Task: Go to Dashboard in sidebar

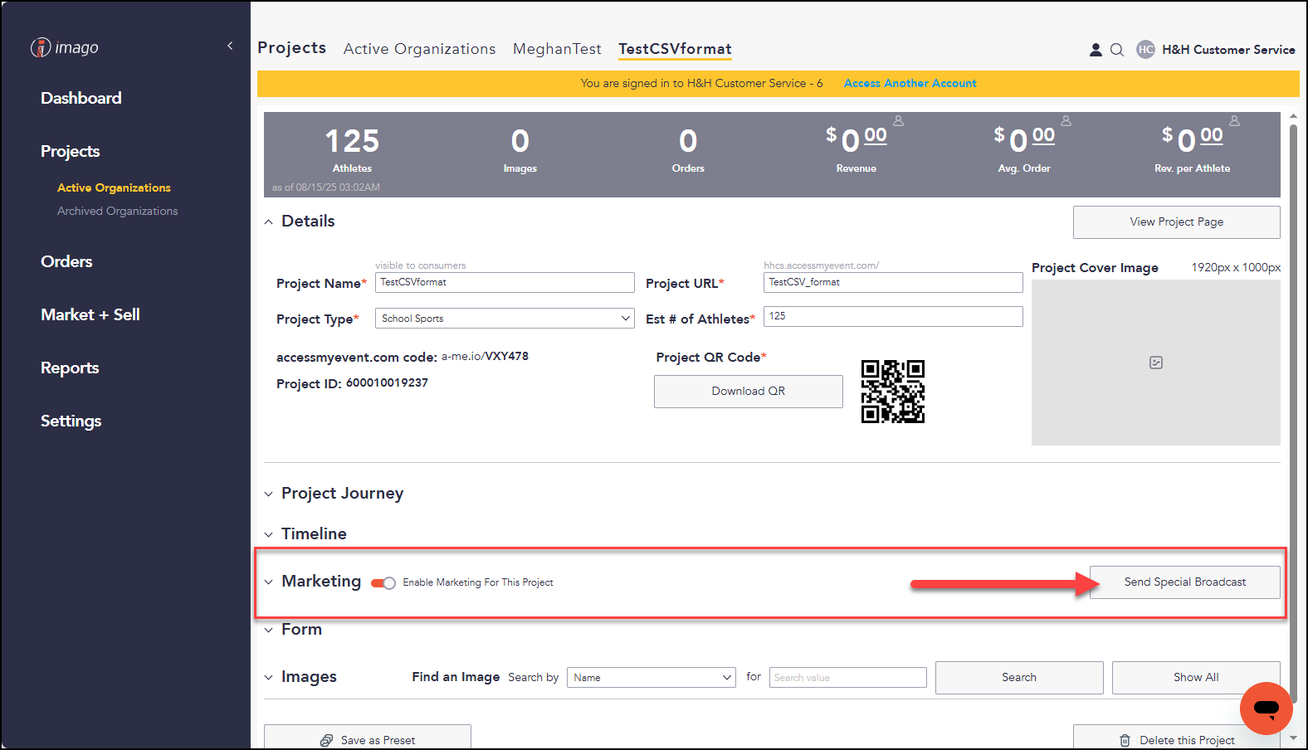Action: pos(81,98)
